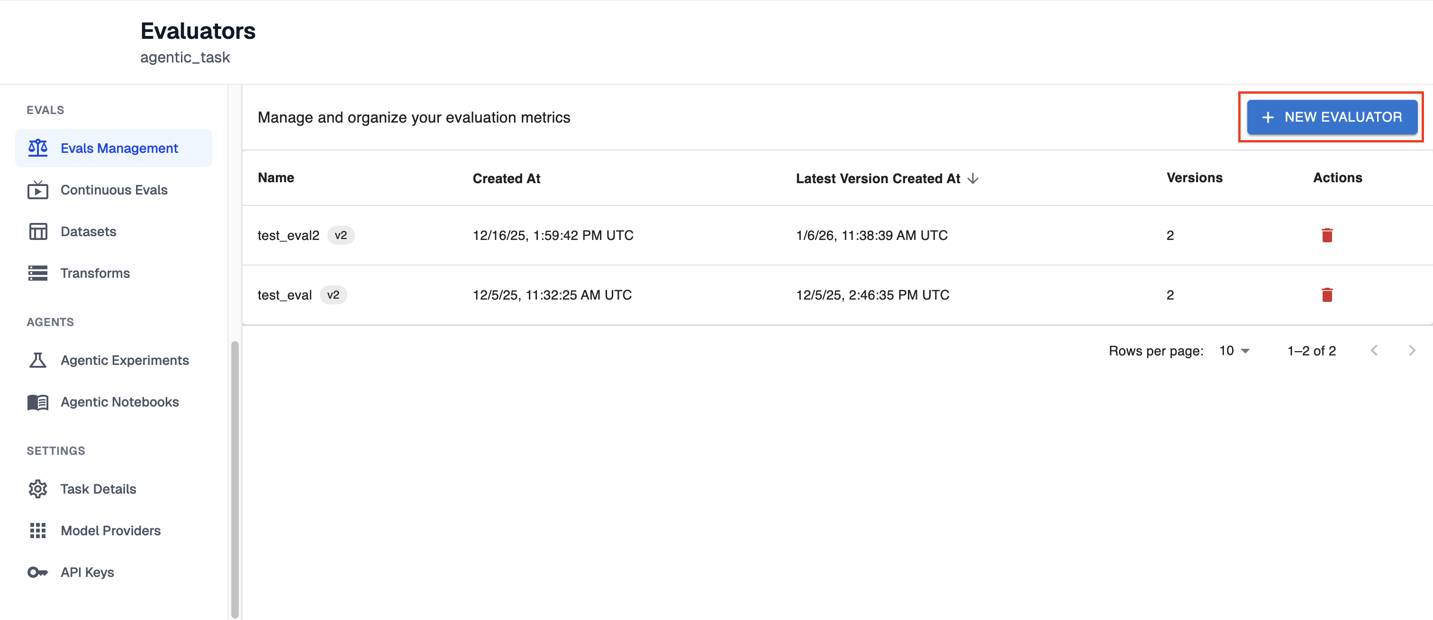This screenshot has width=1433, height=620.
Task: Open the test_eval2 evaluator row
Action: (x=288, y=236)
